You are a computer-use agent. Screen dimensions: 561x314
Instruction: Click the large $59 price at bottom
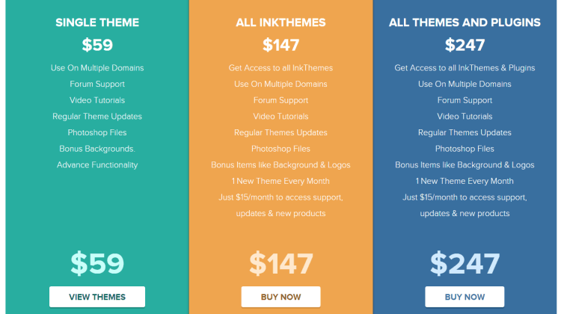[97, 263]
